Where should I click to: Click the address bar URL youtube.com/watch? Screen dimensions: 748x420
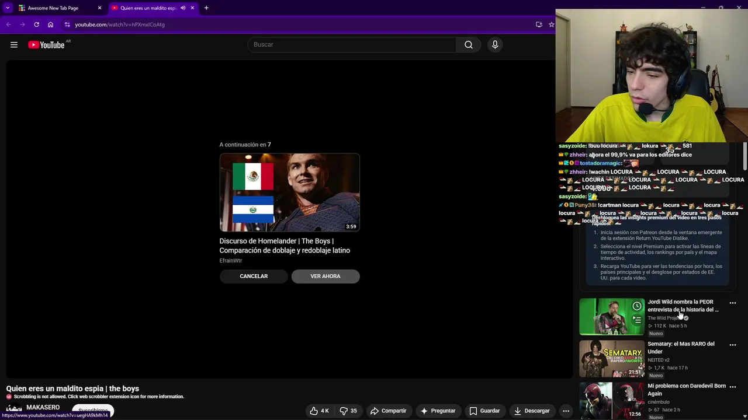point(120,24)
